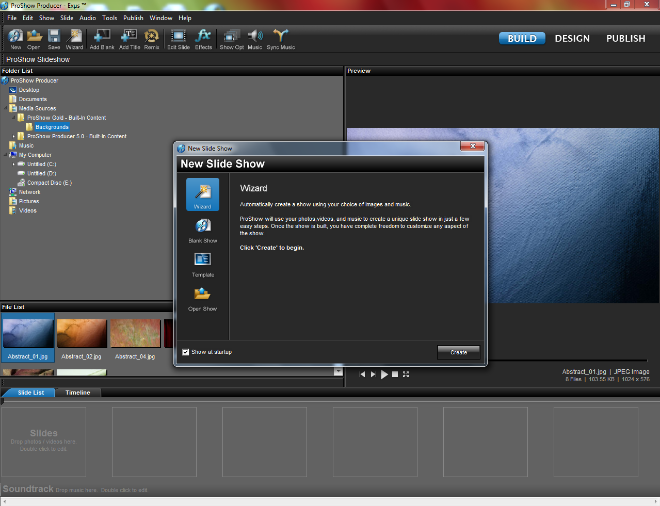Jump to next slide in preview controls
Screen dimensions: 660x506
373,374
